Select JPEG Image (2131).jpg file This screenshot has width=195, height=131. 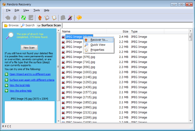click(81, 113)
